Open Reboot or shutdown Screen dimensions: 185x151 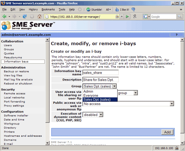pyautogui.click(x=18, y=84)
